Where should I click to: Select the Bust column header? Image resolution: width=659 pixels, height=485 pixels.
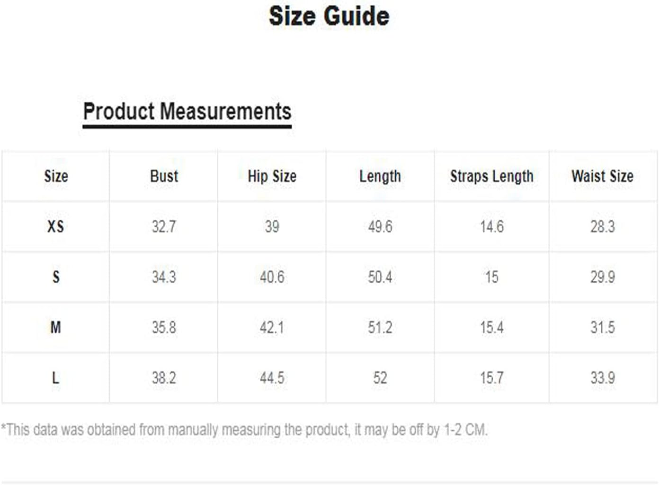click(164, 176)
